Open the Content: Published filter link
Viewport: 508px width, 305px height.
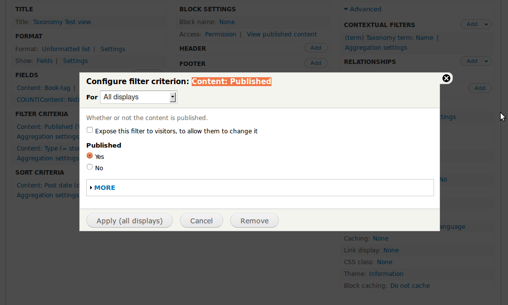pos(48,127)
